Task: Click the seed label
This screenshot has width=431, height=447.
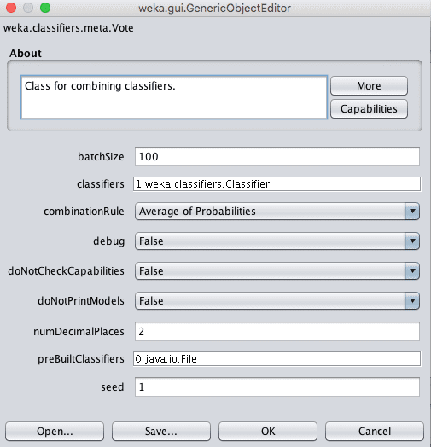Action: coord(113,386)
